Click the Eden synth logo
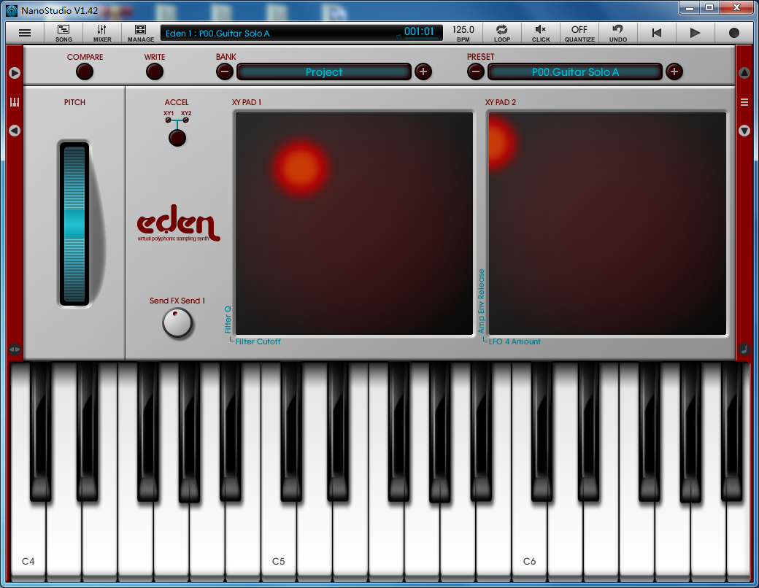The width and height of the screenshot is (759, 588). pyautogui.click(x=178, y=223)
